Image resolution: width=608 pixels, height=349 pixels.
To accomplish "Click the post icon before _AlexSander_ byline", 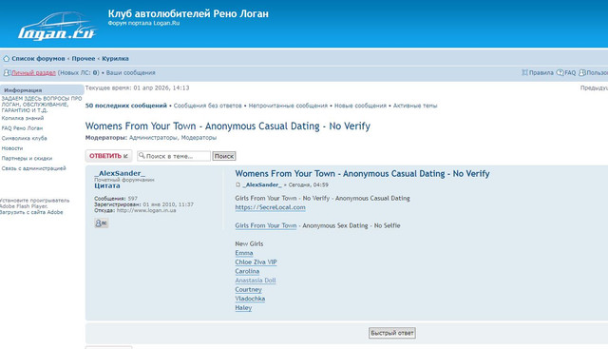I will point(238,184).
